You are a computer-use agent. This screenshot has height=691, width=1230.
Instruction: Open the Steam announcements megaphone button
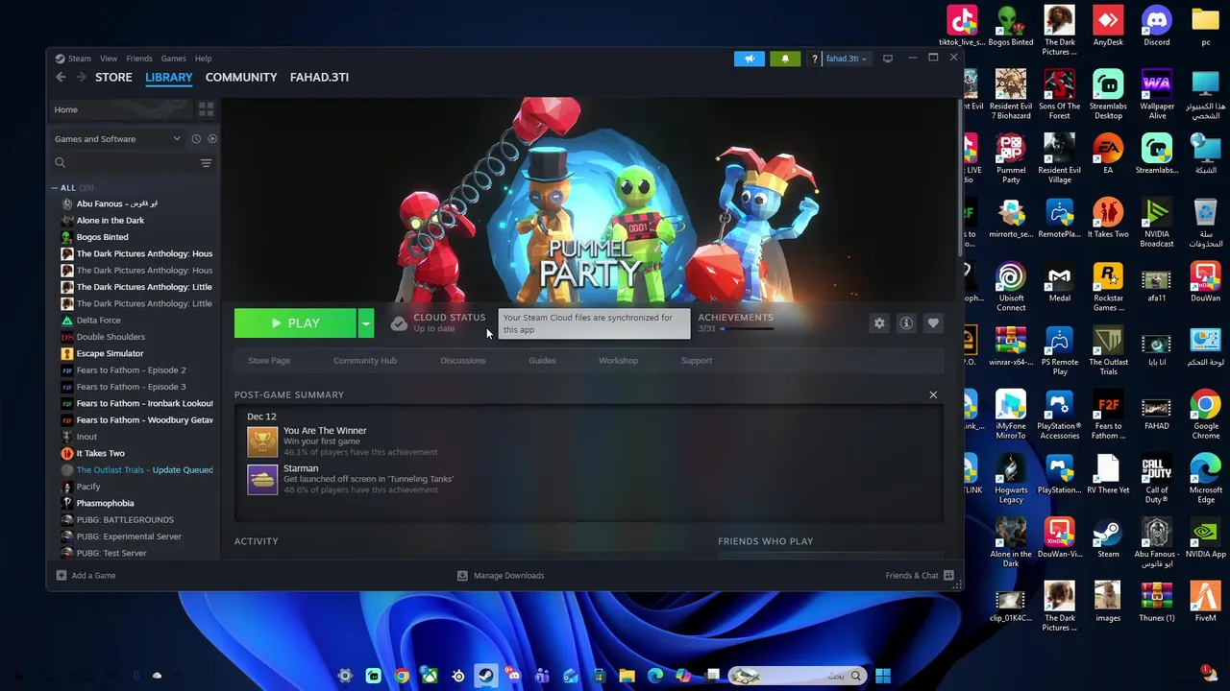(750, 59)
